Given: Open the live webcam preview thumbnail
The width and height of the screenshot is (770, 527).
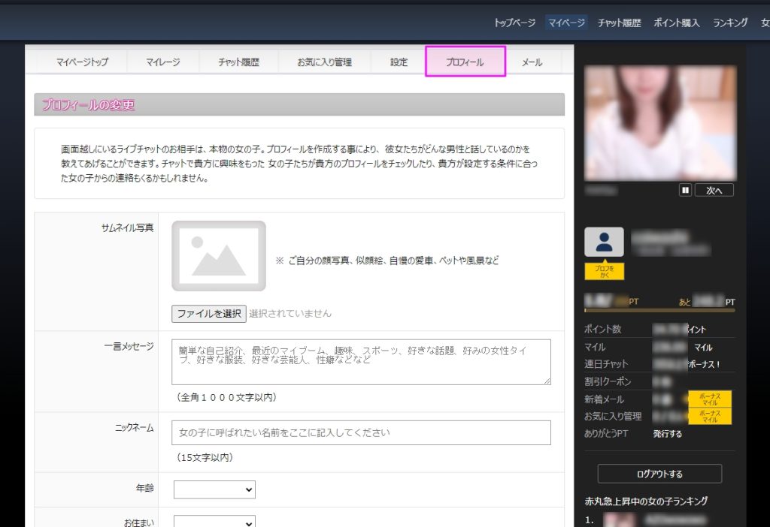Looking at the screenshot, I should (659, 123).
